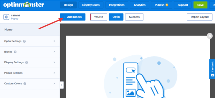This screenshot has height=98, width=215.
Task: Expand the Blocks section chevron
Action: (54, 52)
